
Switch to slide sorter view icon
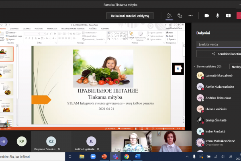[142, 129]
